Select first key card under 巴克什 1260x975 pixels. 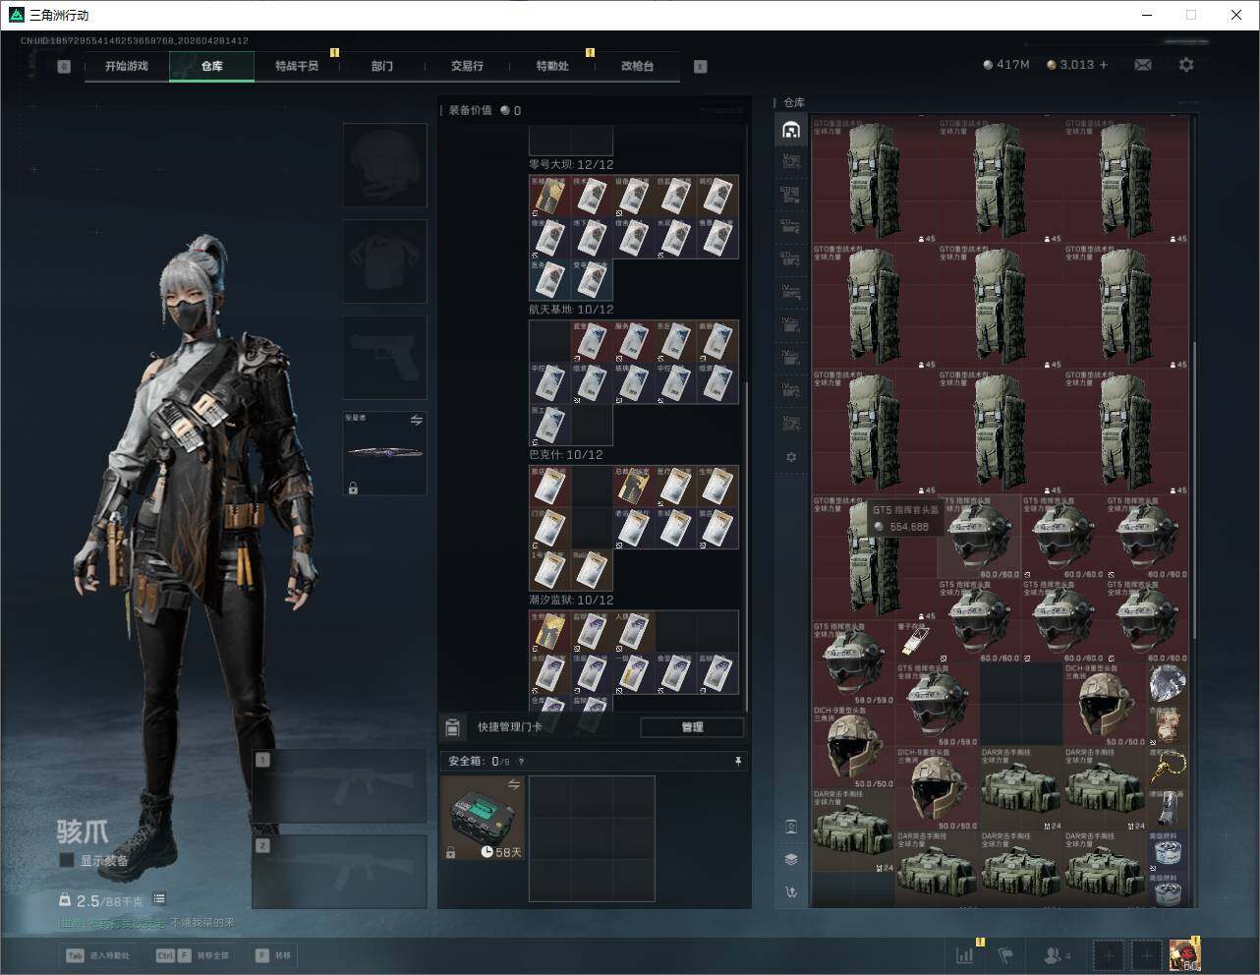tap(549, 487)
